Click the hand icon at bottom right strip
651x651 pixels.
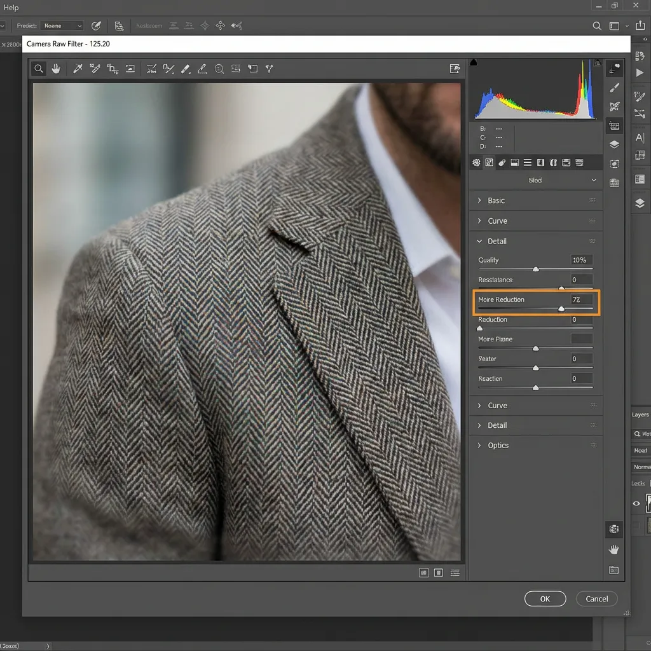614,549
